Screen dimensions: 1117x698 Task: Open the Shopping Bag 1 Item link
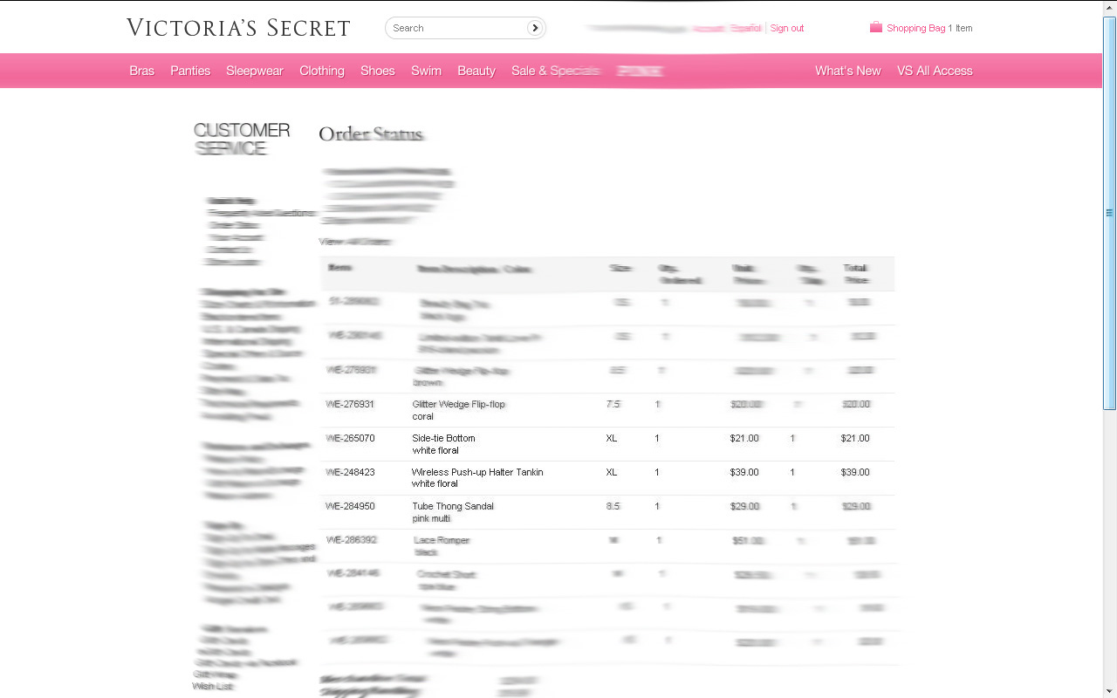pos(929,28)
